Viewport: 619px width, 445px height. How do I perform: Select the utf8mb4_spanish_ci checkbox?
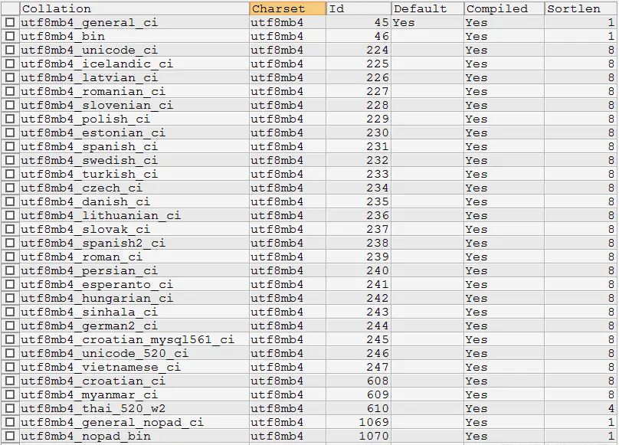click(10, 146)
